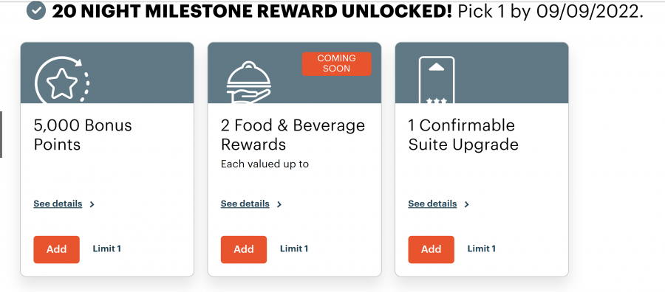Select the 1 Confirmable Suite Upgrade title
665x292 pixels.
pyautogui.click(x=463, y=135)
